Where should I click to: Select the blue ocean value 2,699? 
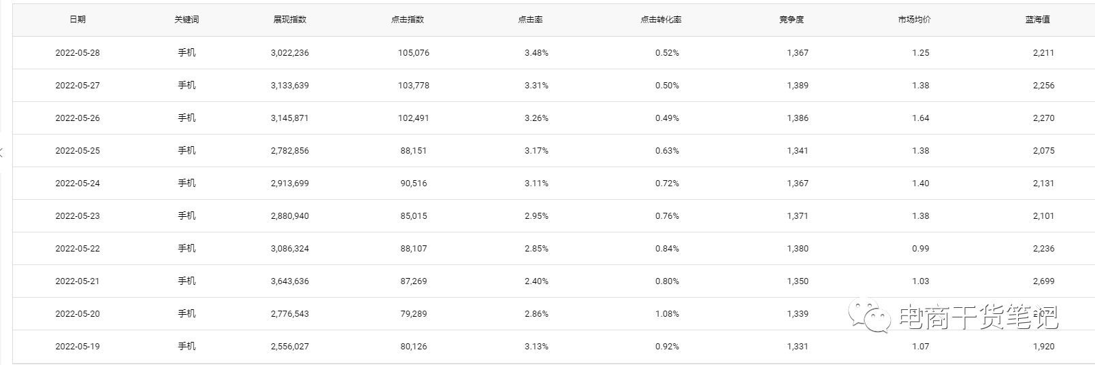coord(1043,281)
